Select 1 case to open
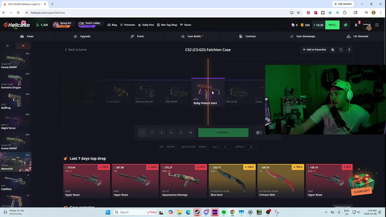 point(142,133)
